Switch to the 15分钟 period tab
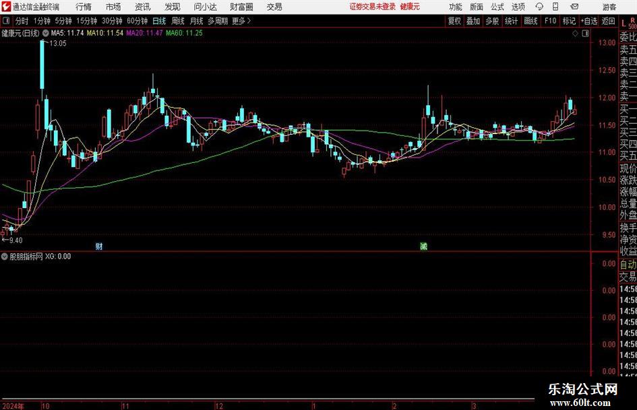 point(86,21)
